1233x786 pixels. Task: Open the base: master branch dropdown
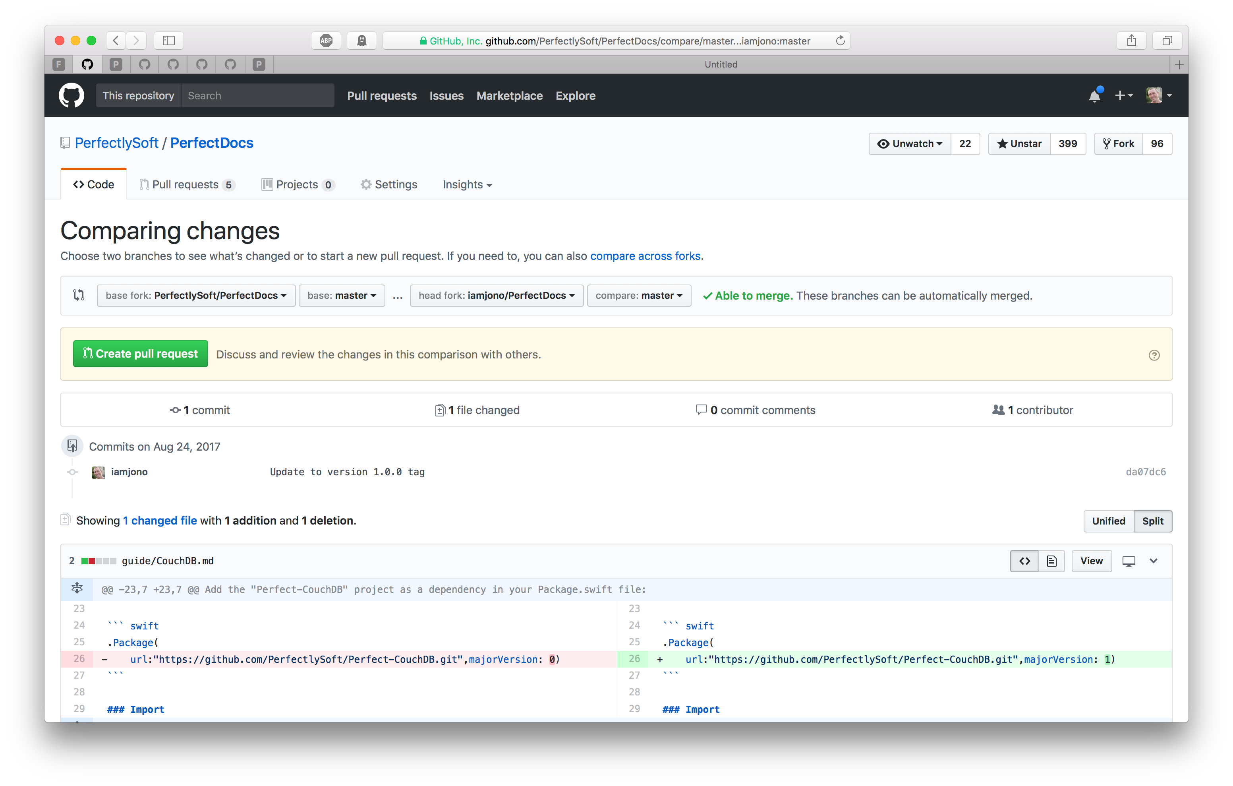point(341,295)
